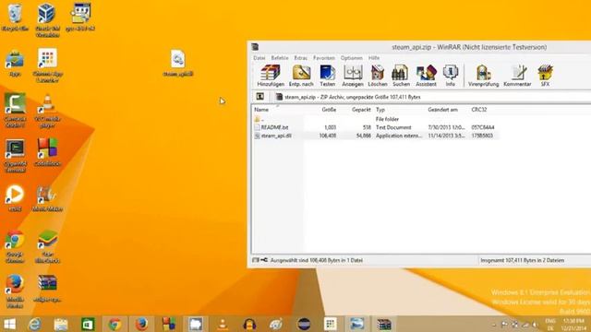Viewport: 591px width, 332px height.
Task: Select the README.txt file row
Action: coord(376,127)
